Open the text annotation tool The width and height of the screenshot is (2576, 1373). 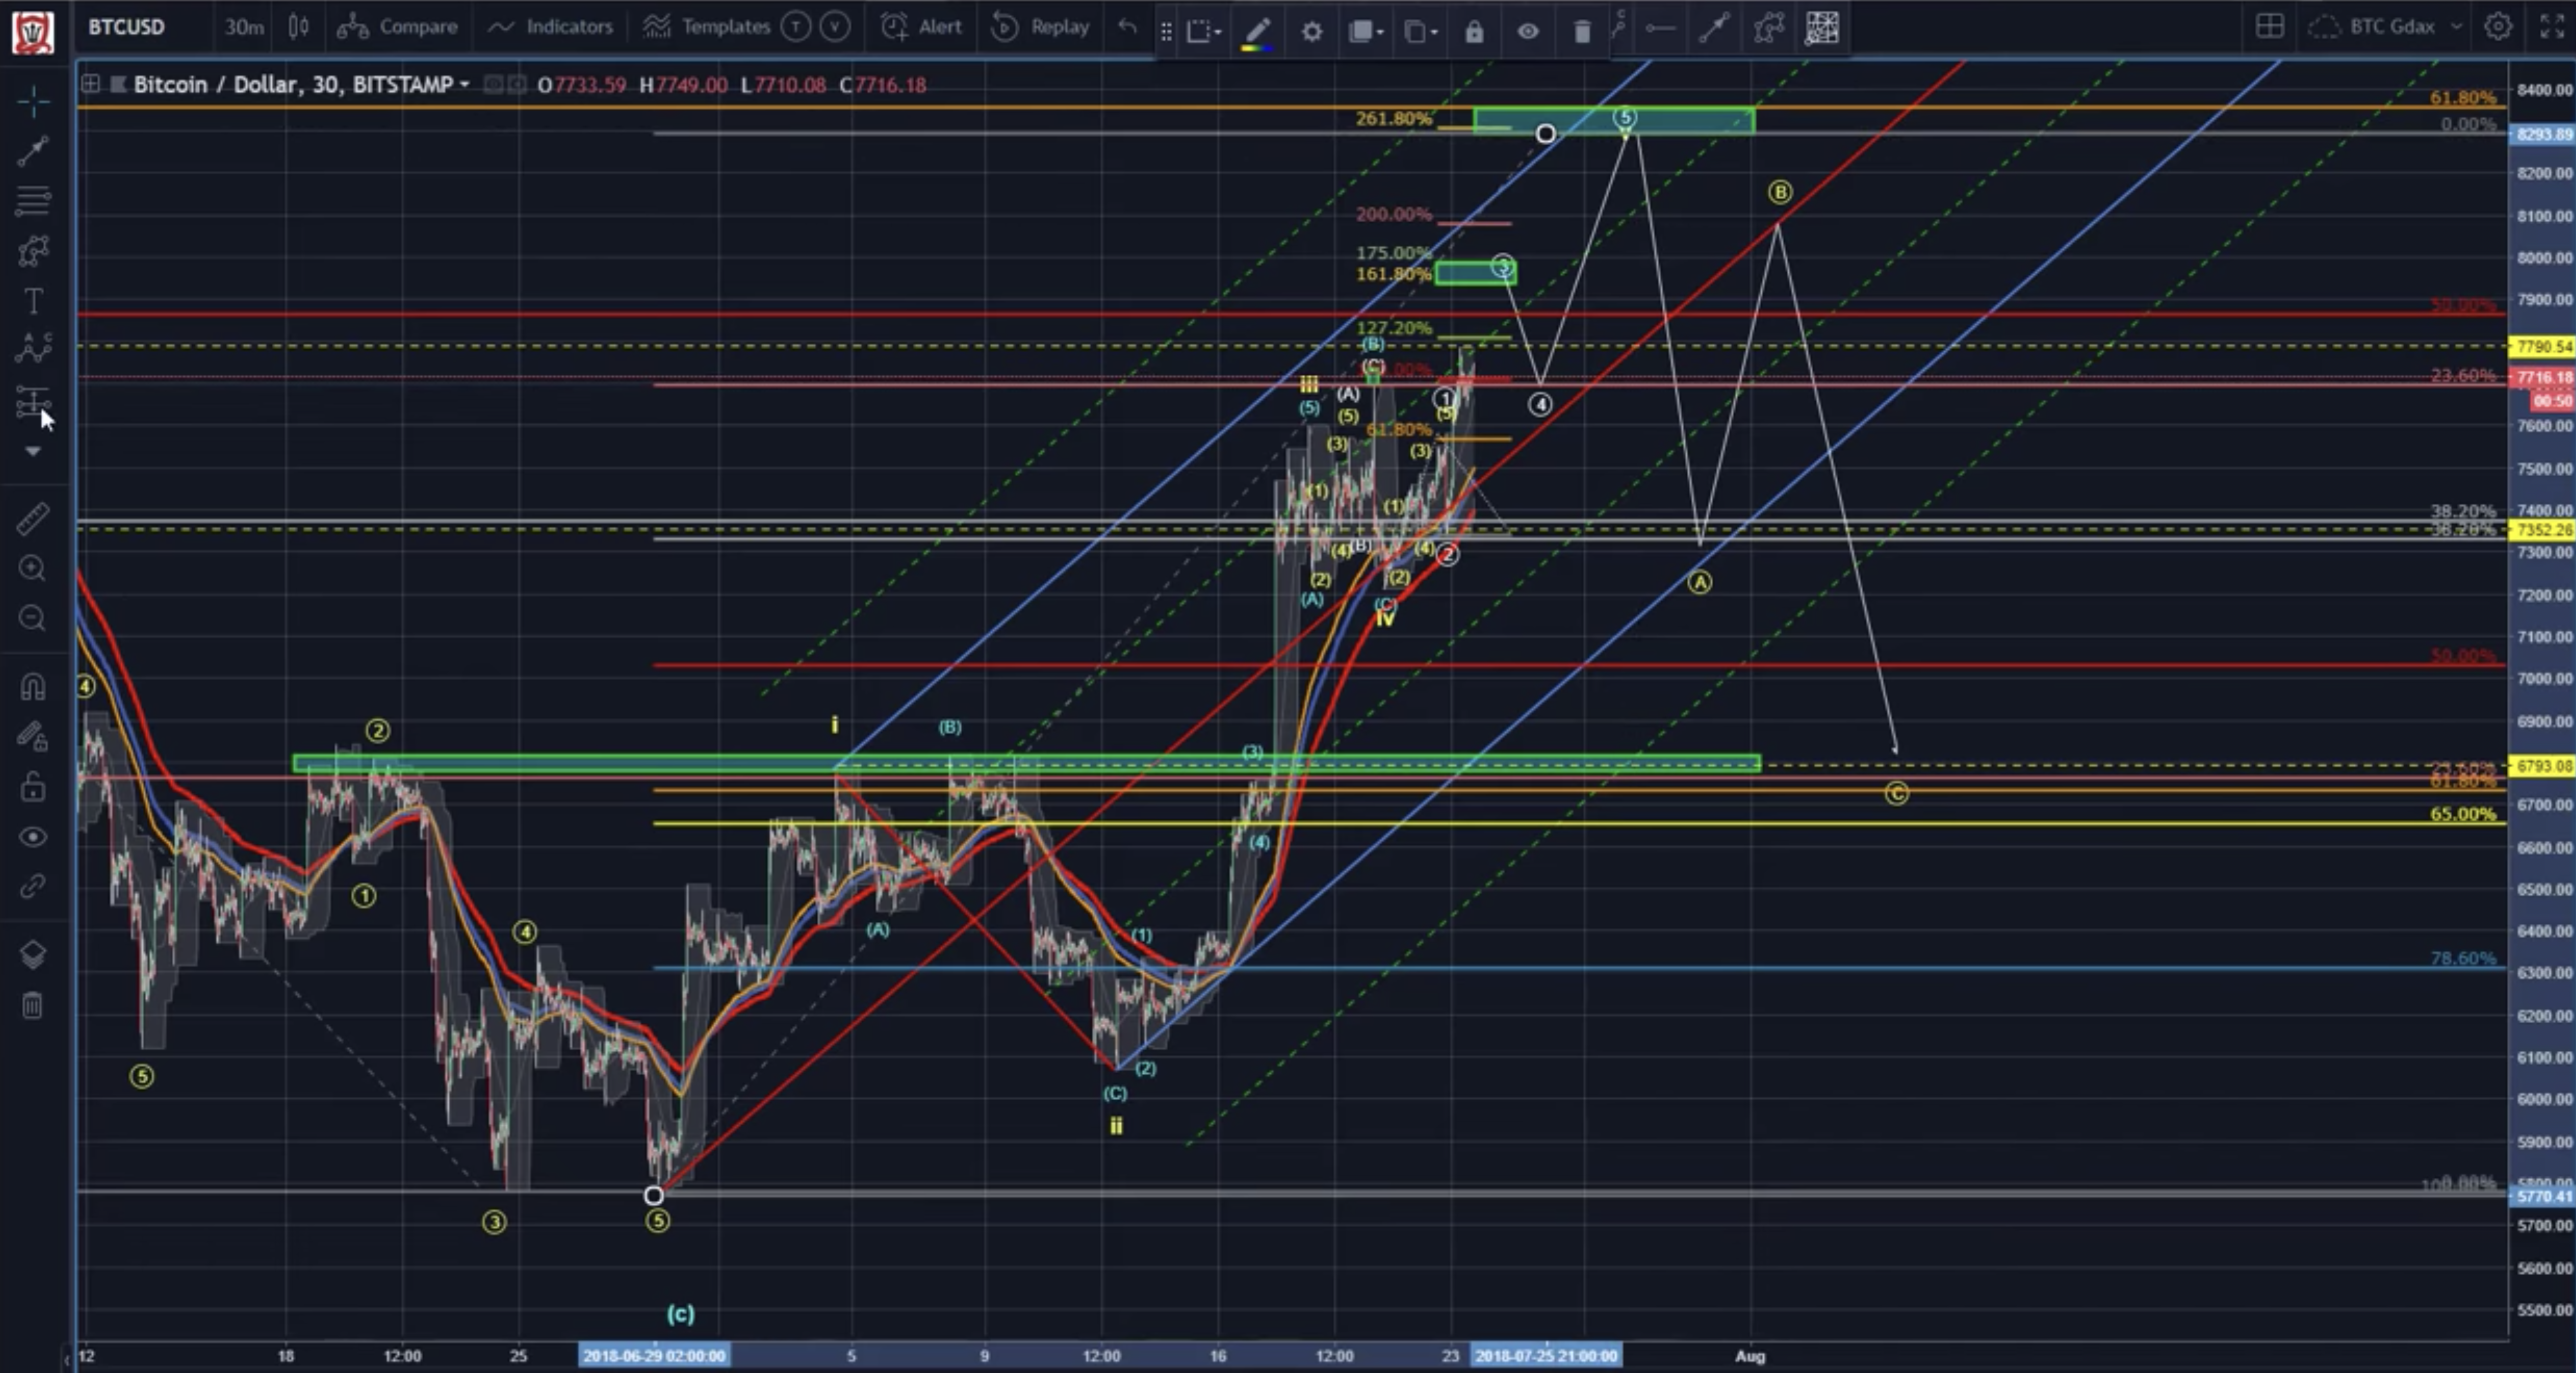[x=33, y=300]
